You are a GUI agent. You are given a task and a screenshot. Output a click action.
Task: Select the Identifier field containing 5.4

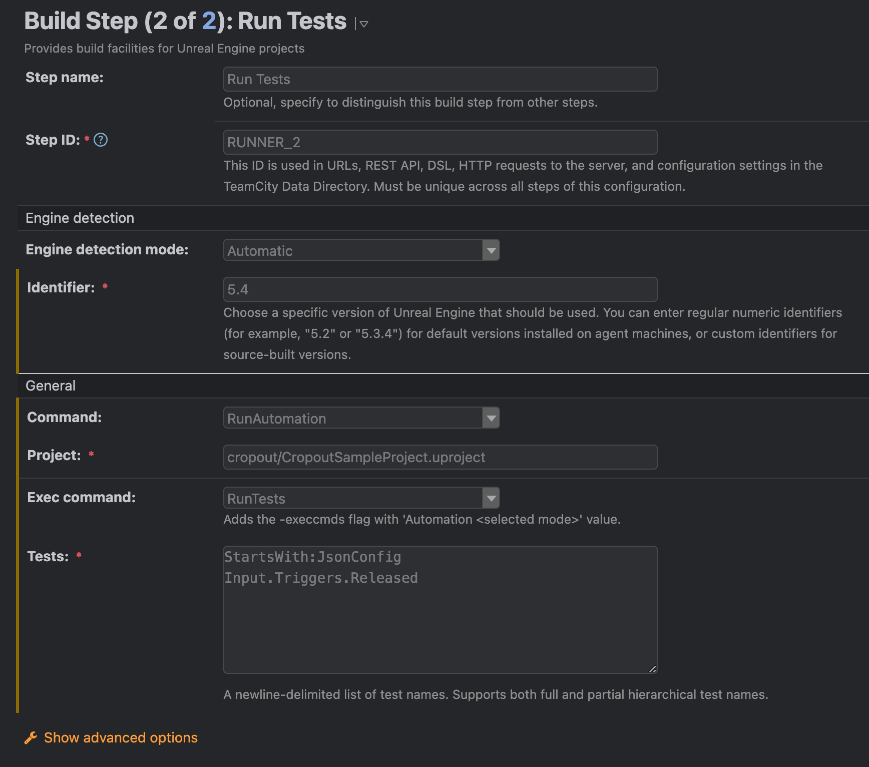click(x=440, y=289)
